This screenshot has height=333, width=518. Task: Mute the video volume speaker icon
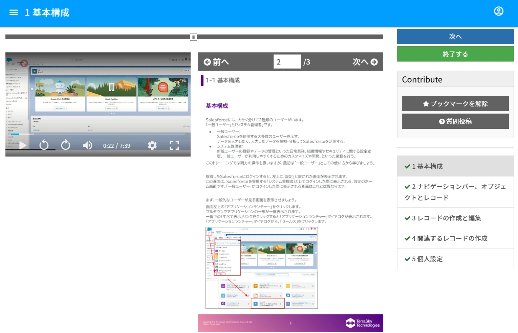(x=87, y=145)
